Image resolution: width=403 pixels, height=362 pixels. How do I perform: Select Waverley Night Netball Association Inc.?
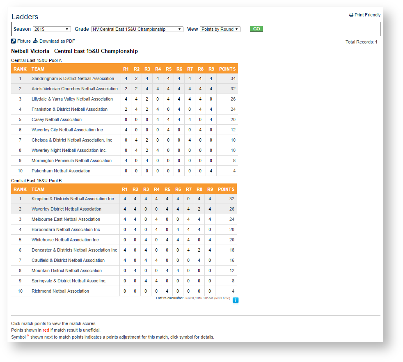point(69,150)
